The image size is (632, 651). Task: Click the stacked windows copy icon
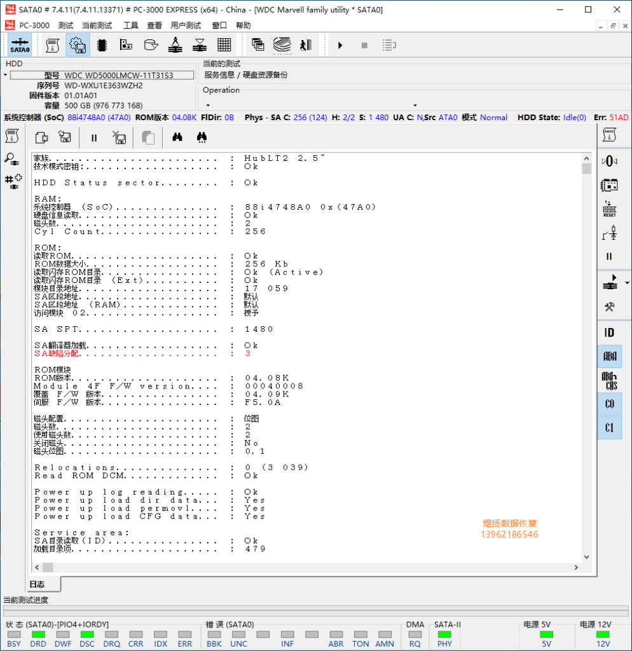point(258,45)
